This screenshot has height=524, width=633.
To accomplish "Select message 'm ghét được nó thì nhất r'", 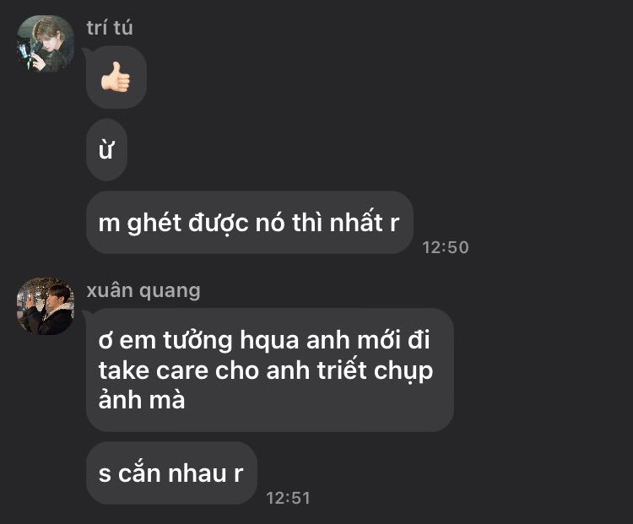I will (250, 223).
